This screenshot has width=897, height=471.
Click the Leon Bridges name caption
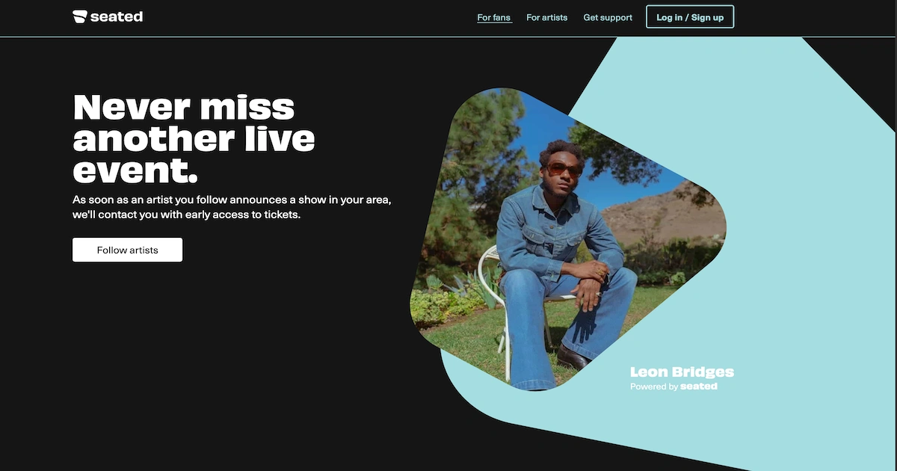point(682,372)
